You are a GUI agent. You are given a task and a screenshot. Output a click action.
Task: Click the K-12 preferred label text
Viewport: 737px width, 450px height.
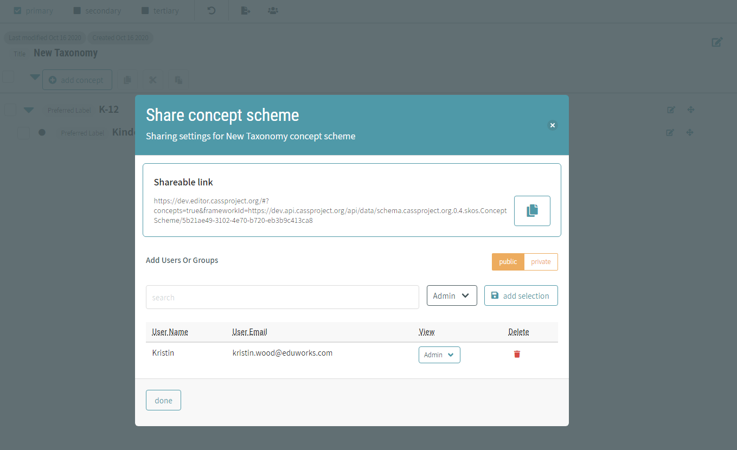coord(108,109)
